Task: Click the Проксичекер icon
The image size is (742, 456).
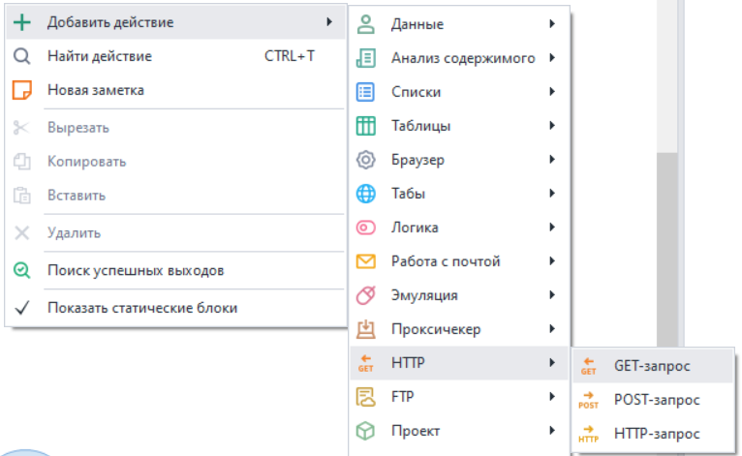Action: click(365, 329)
